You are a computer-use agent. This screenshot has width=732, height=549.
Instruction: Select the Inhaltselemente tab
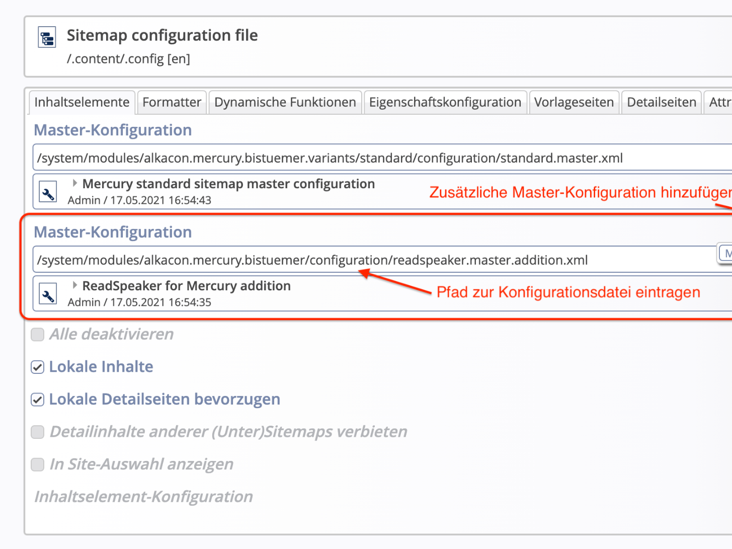pyautogui.click(x=82, y=102)
